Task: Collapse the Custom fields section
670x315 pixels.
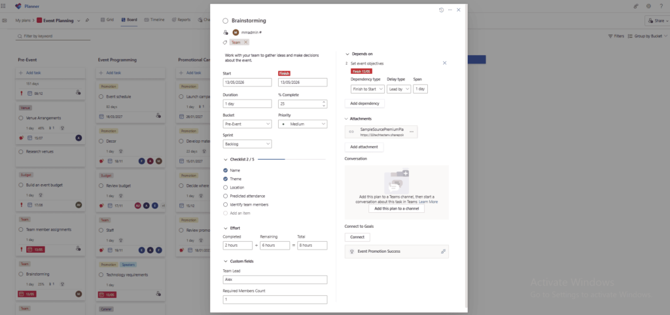Action: pos(226,261)
